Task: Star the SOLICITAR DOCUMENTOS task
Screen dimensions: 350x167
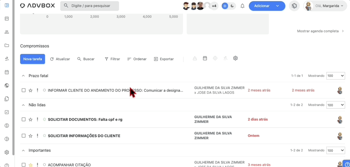Action: point(30,120)
